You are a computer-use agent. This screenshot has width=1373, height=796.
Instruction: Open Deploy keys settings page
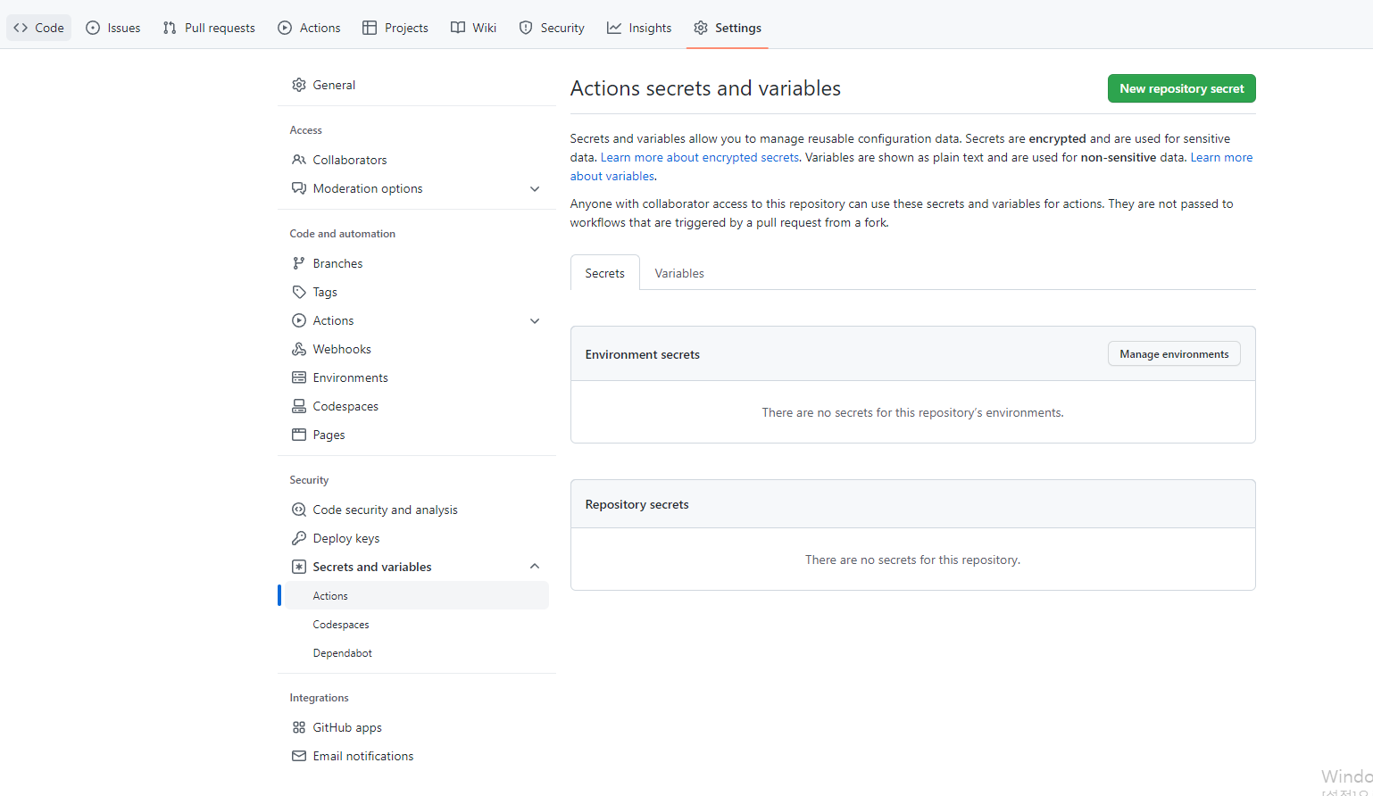pos(417,538)
